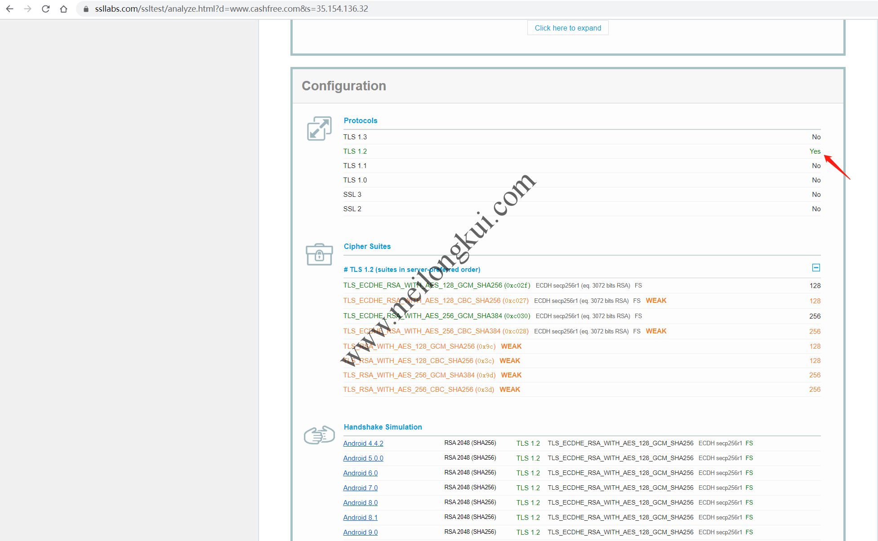Screen dimensions: 878x541
Task: Click the SSL 2 protocol row label
Action: [352, 209]
